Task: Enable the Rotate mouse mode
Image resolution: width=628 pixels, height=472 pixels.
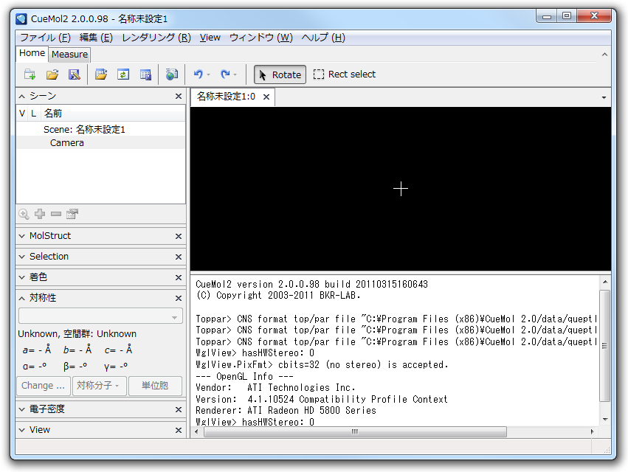Action: tap(280, 74)
